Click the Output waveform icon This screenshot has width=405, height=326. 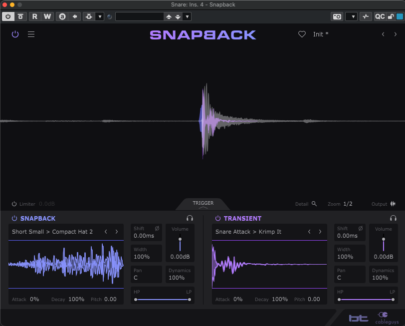click(x=393, y=204)
